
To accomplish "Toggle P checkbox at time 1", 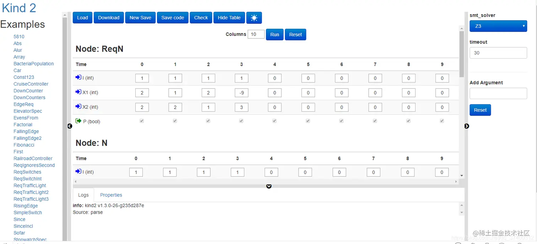I will [x=175, y=121].
